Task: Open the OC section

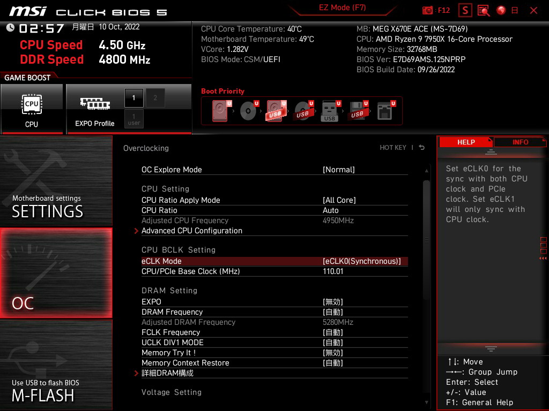Action: (x=56, y=273)
